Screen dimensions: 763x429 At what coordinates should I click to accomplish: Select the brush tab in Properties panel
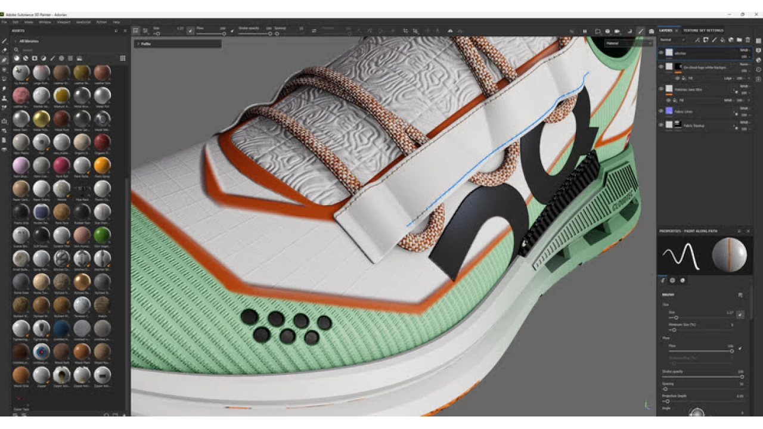click(x=663, y=280)
